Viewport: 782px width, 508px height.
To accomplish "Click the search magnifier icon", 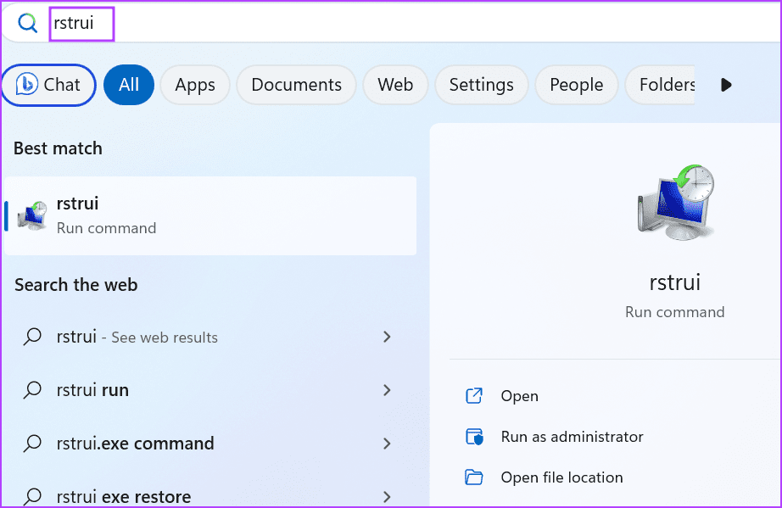I will click(28, 23).
